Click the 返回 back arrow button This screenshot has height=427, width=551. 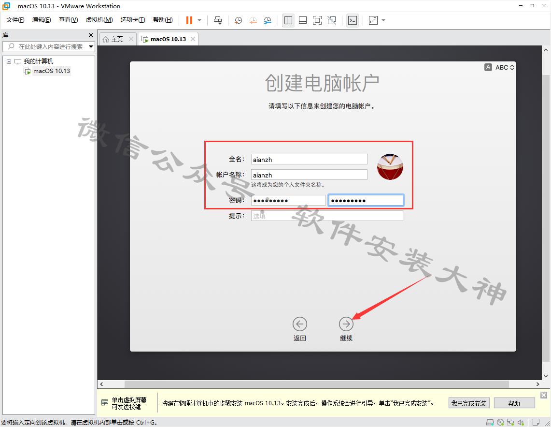(300, 324)
